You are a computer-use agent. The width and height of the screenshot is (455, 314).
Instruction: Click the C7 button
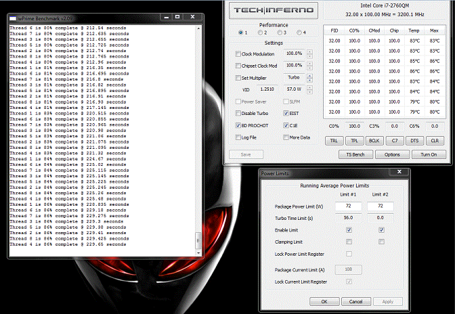pyautogui.click(x=395, y=141)
